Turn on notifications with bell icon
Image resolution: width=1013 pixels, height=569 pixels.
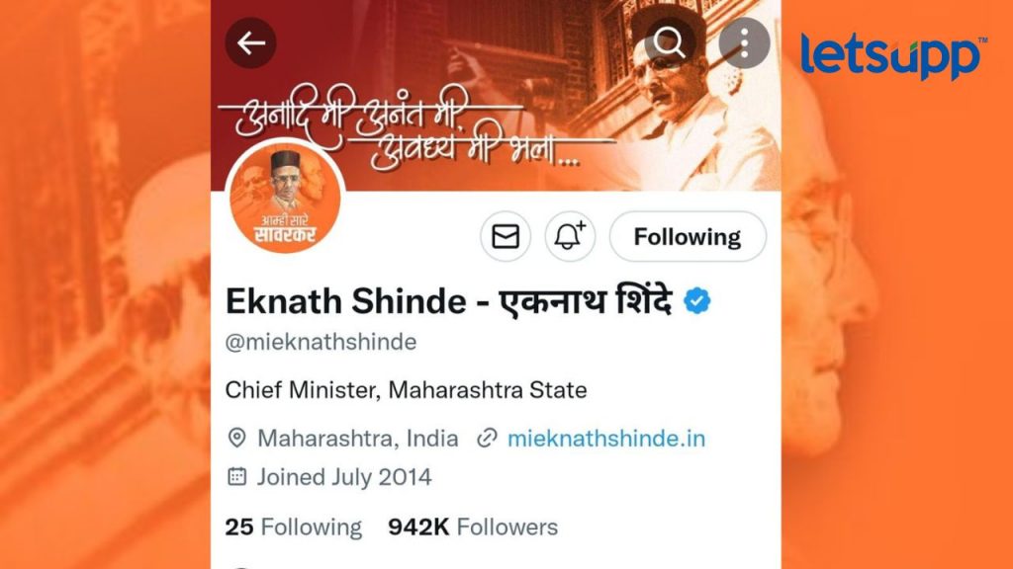click(x=570, y=237)
